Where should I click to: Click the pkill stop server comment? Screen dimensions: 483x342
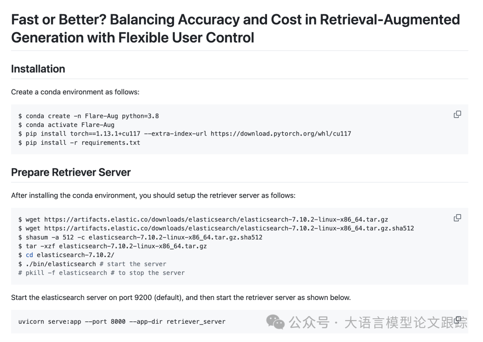tap(102, 273)
